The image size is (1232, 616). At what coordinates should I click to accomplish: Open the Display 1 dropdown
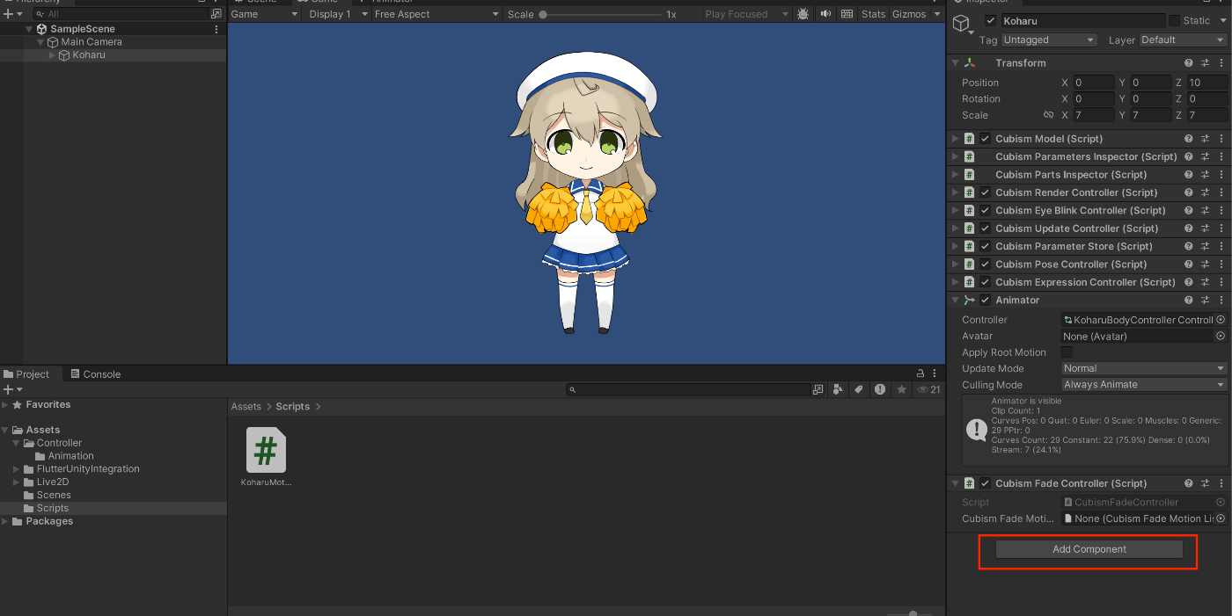(x=337, y=14)
